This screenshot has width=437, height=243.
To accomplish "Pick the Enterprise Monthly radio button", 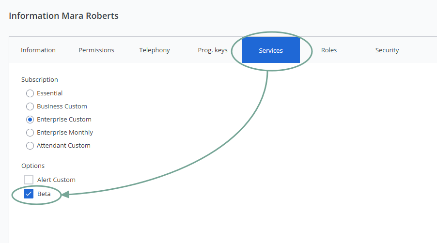I will pos(30,133).
